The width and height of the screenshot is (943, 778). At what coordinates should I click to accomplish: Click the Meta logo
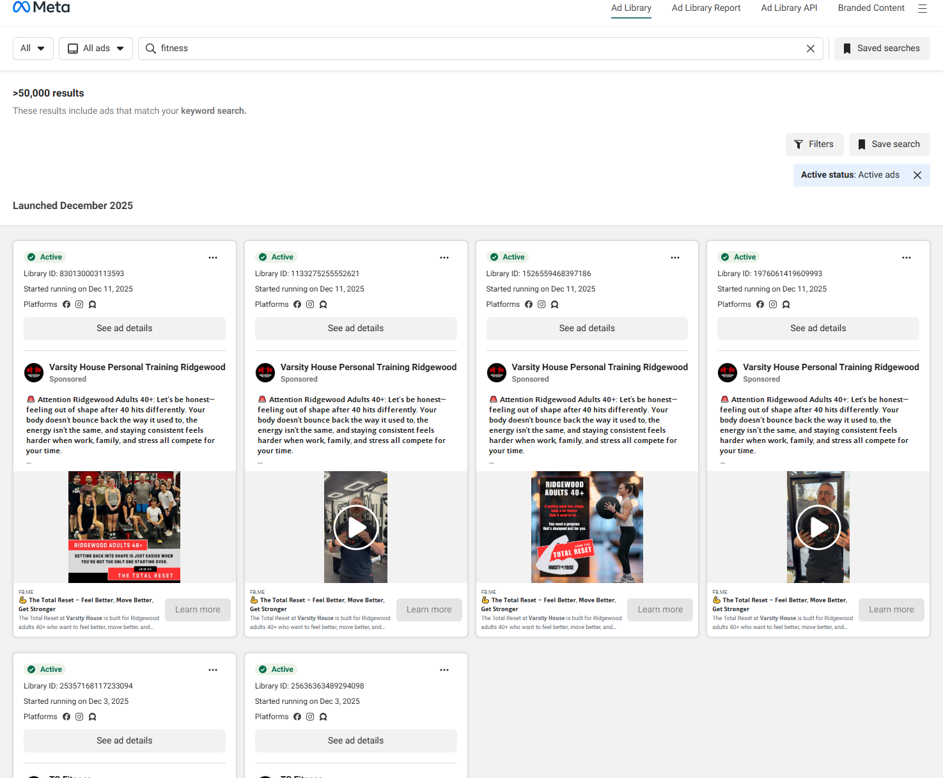coord(42,8)
